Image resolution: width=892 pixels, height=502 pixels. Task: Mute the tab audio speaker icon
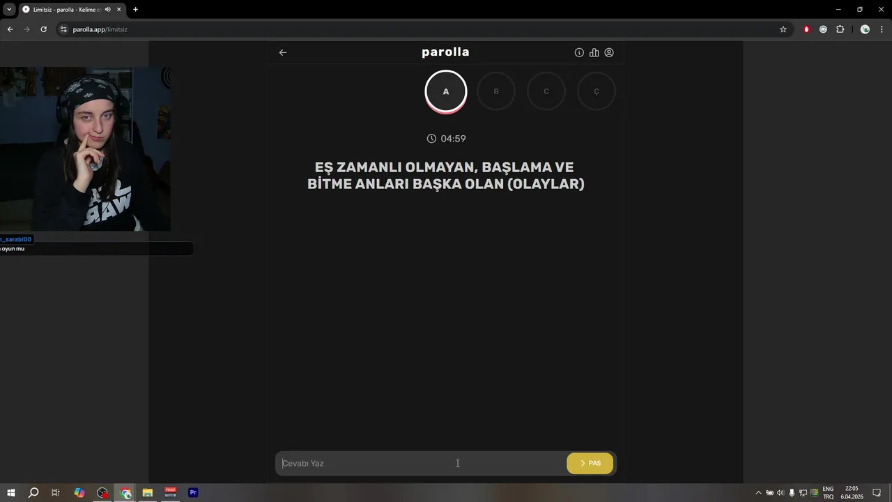tap(108, 9)
